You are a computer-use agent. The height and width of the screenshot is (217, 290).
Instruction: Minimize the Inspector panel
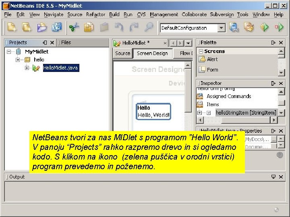(273, 84)
